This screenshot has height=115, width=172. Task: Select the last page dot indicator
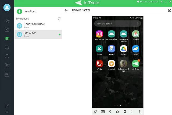120,106
